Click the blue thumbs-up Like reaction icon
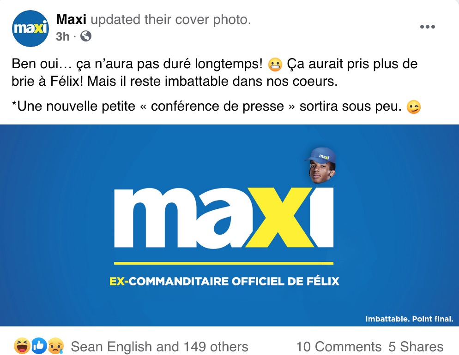Viewport: 459px width, 355px height. pos(39,345)
